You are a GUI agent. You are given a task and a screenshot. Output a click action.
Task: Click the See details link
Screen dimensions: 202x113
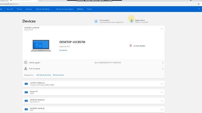point(63,50)
